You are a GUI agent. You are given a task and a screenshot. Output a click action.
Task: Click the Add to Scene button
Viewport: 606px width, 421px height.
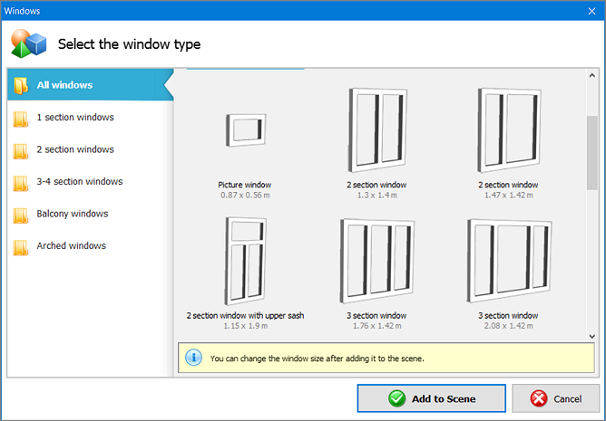(431, 398)
